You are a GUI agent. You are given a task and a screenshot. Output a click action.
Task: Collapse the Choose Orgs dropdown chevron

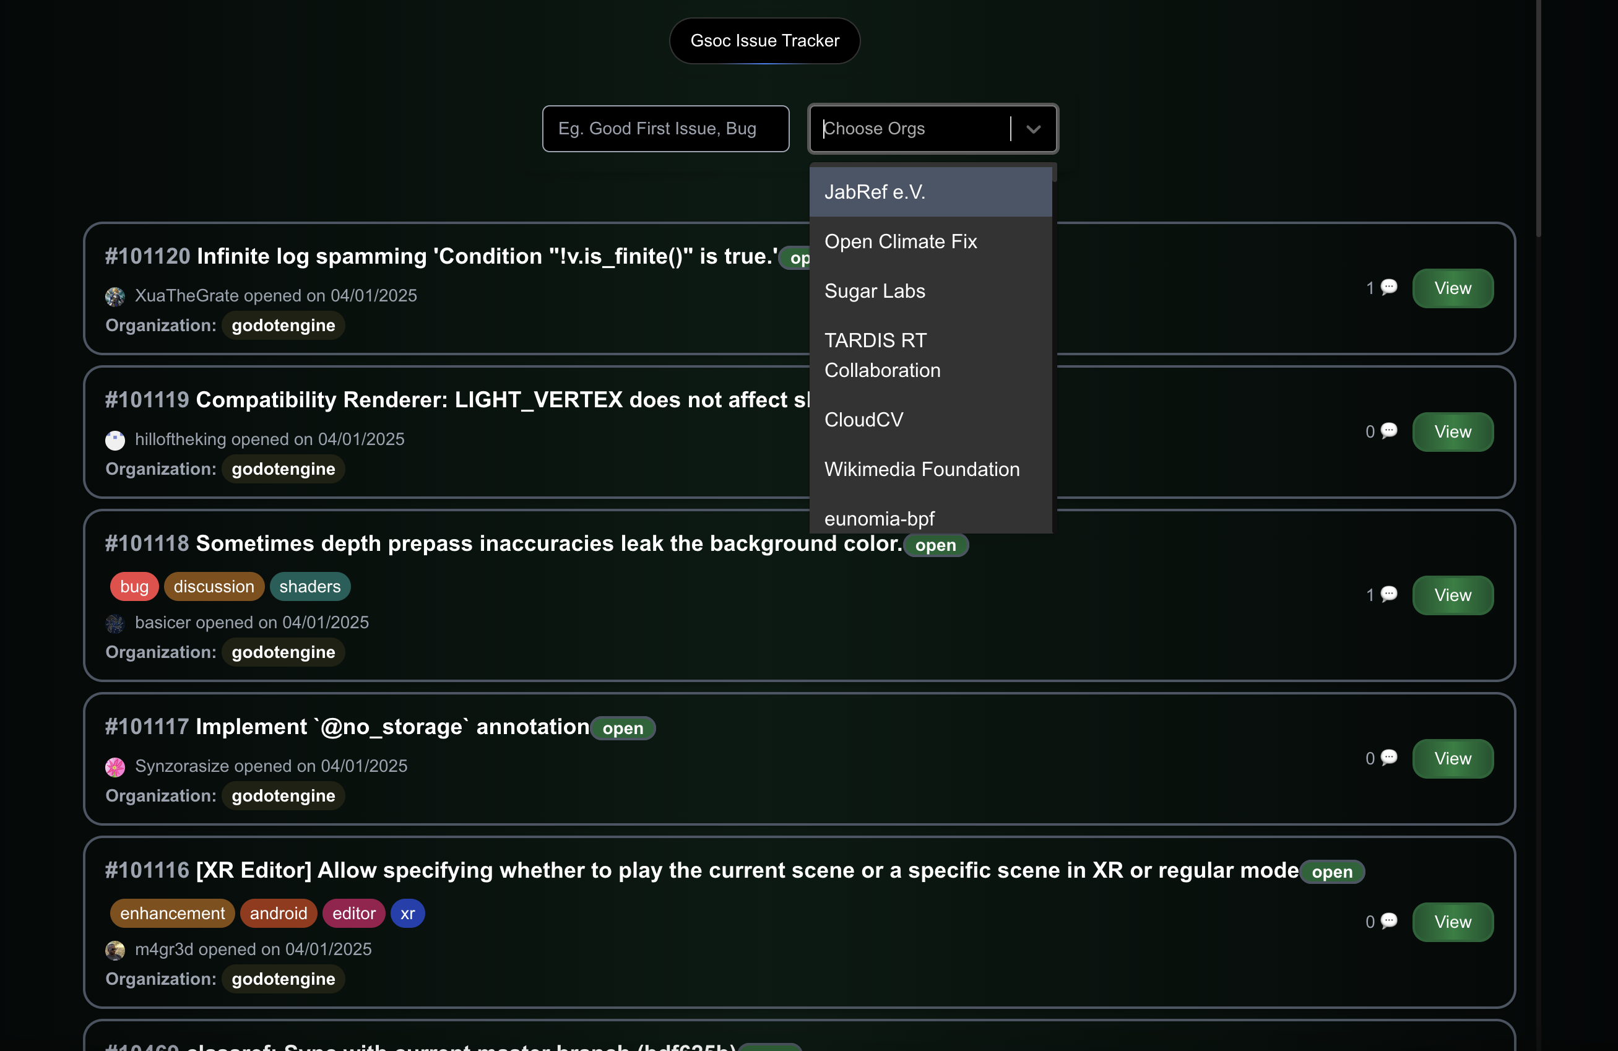click(1033, 129)
